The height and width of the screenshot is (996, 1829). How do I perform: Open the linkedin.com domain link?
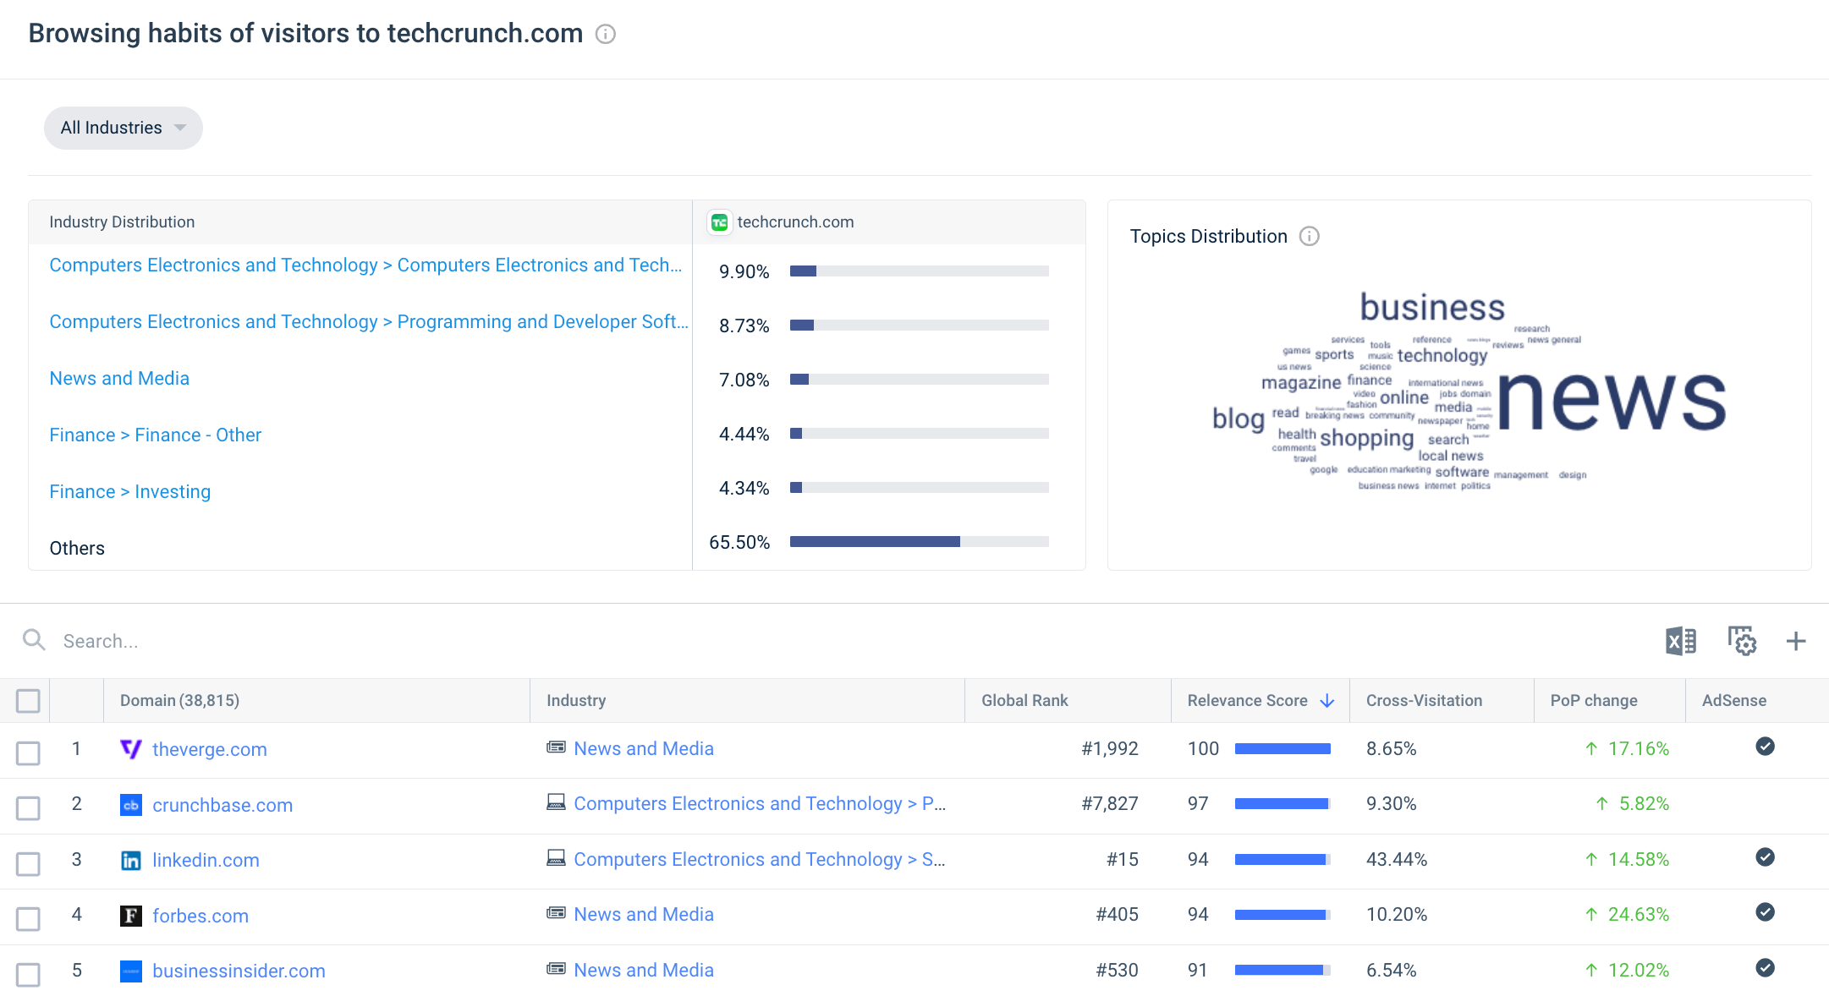pyautogui.click(x=206, y=861)
